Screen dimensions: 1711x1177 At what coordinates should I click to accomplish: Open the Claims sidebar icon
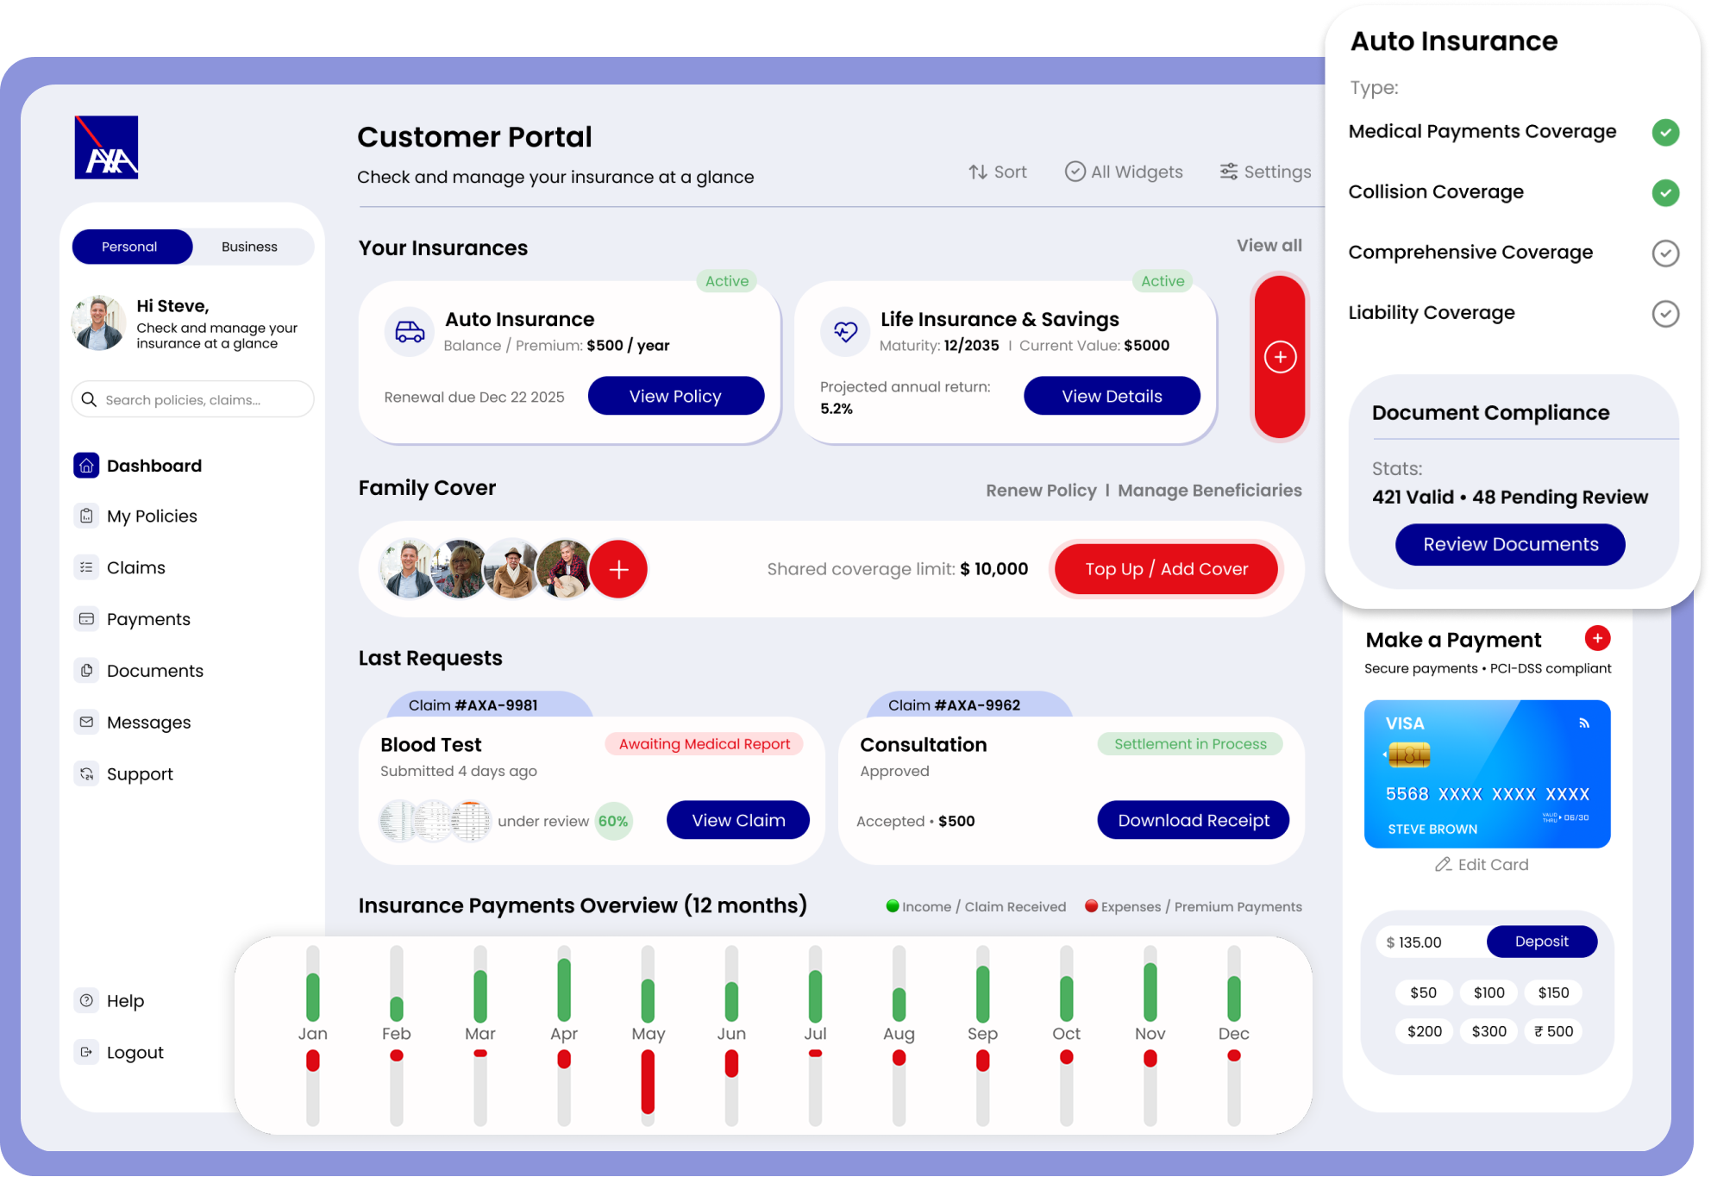click(86, 567)
